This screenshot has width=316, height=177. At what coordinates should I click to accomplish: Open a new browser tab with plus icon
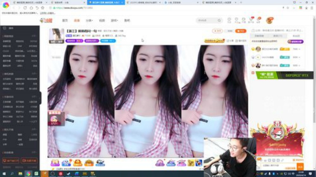[x=241, y=3]
